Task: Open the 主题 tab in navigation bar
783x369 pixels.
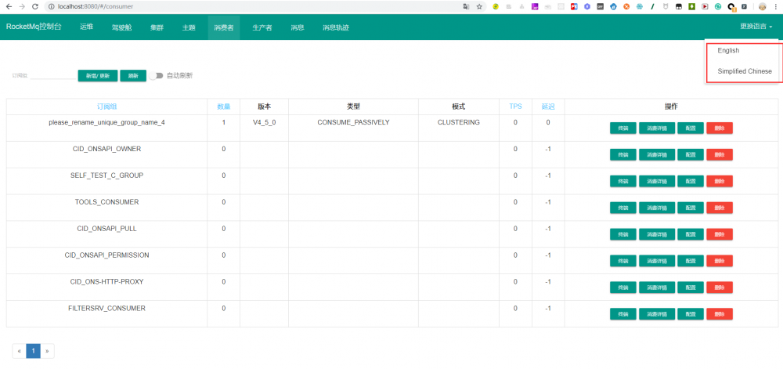Action: [189, 27]
